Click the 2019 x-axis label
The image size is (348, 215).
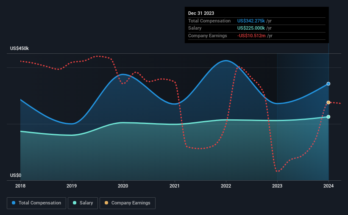pos(72,186)
